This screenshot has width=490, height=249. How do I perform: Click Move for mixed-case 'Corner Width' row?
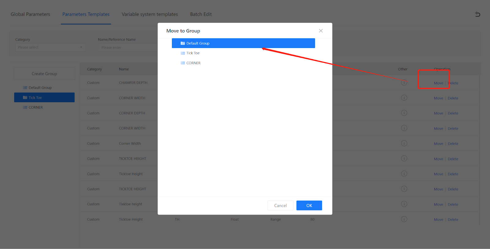click(439, 144)
